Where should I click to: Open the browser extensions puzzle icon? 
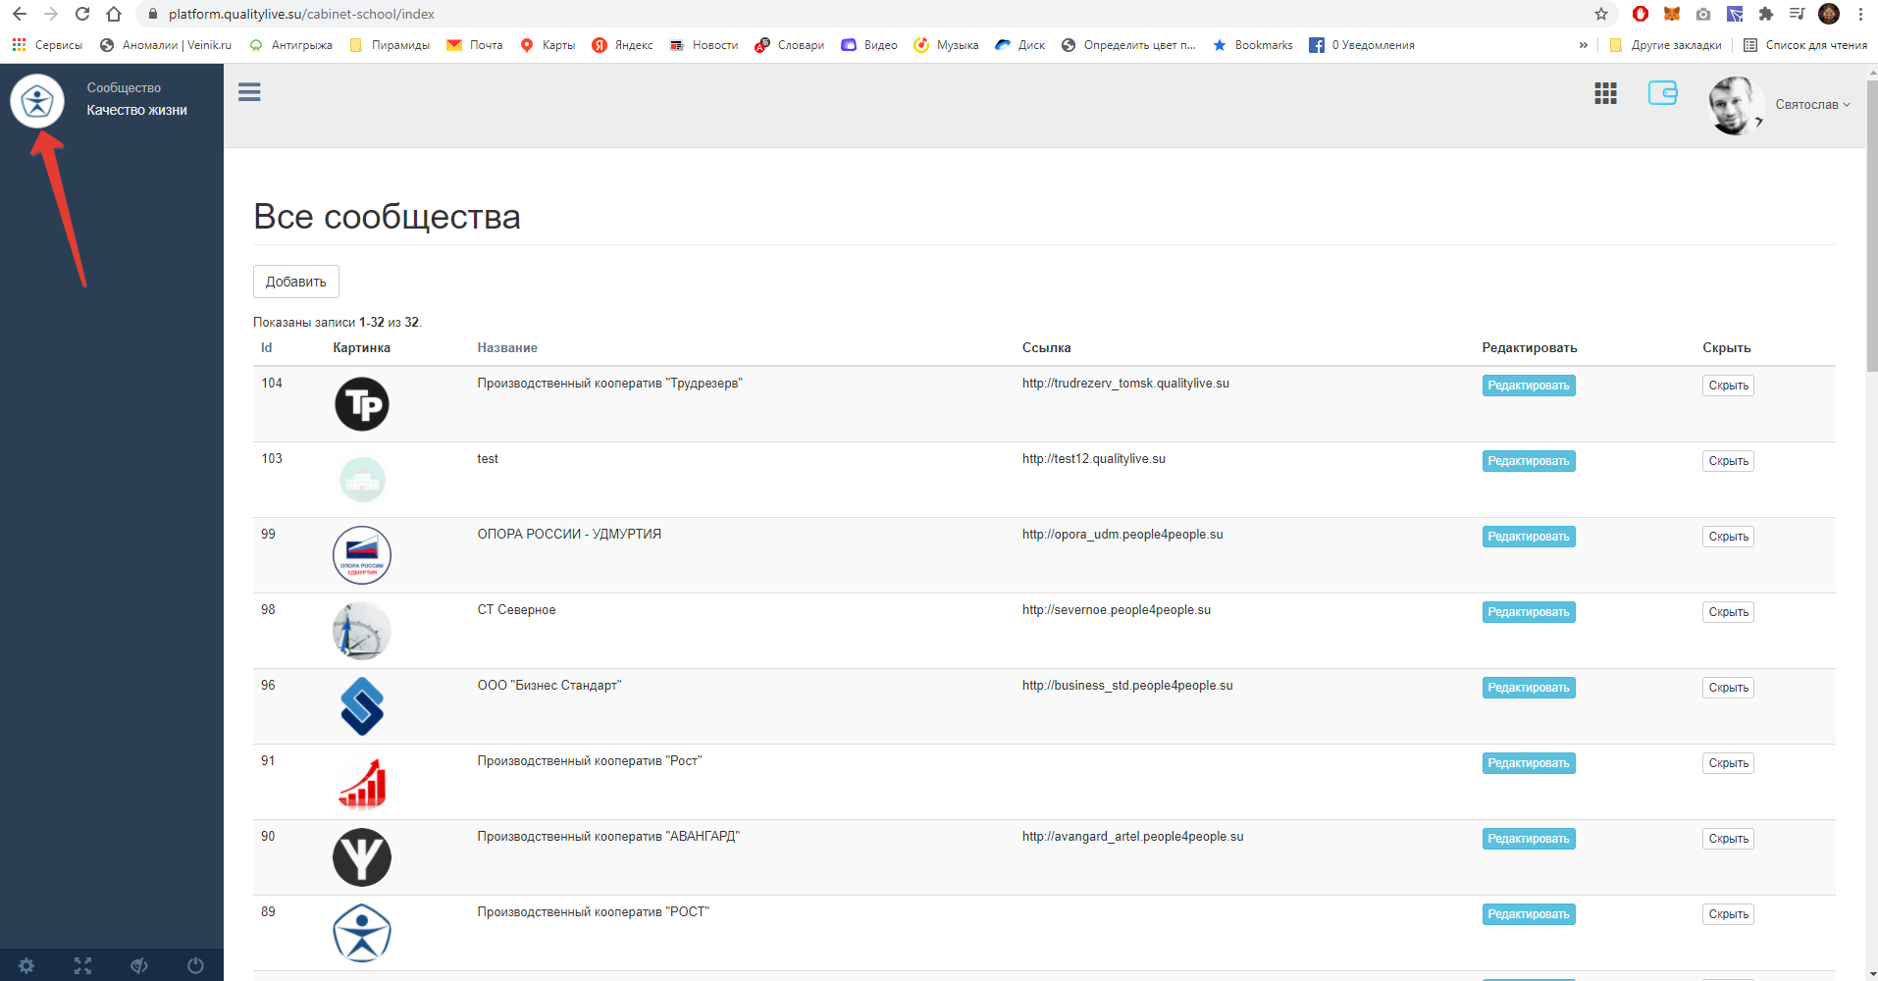coord(1766,14)
